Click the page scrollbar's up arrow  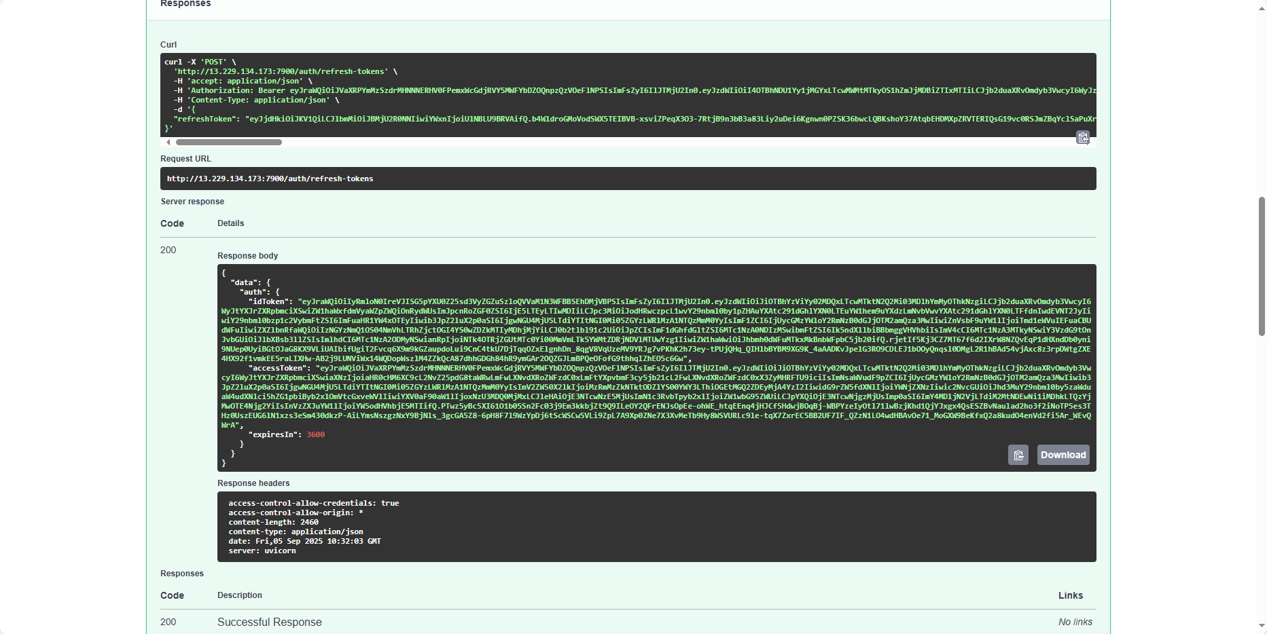[1262, 4]
